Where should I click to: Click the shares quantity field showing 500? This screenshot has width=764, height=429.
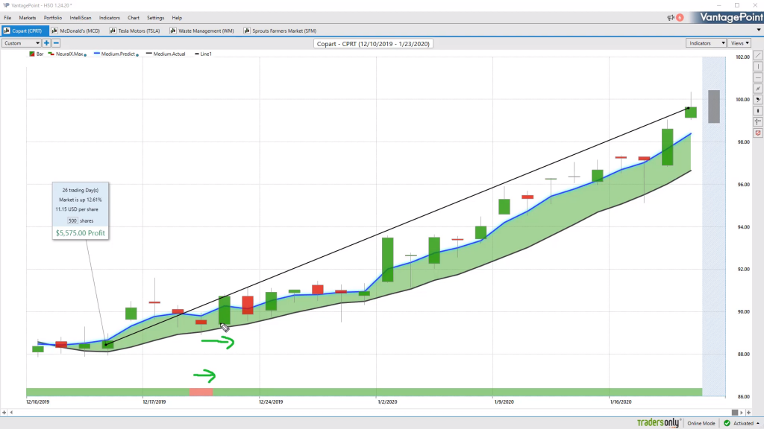[x=72, y=220]
